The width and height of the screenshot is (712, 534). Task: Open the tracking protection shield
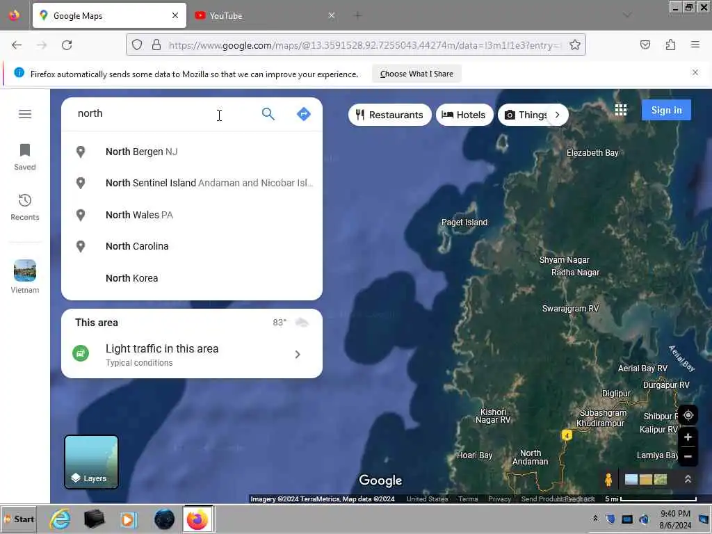click(137, 45)
